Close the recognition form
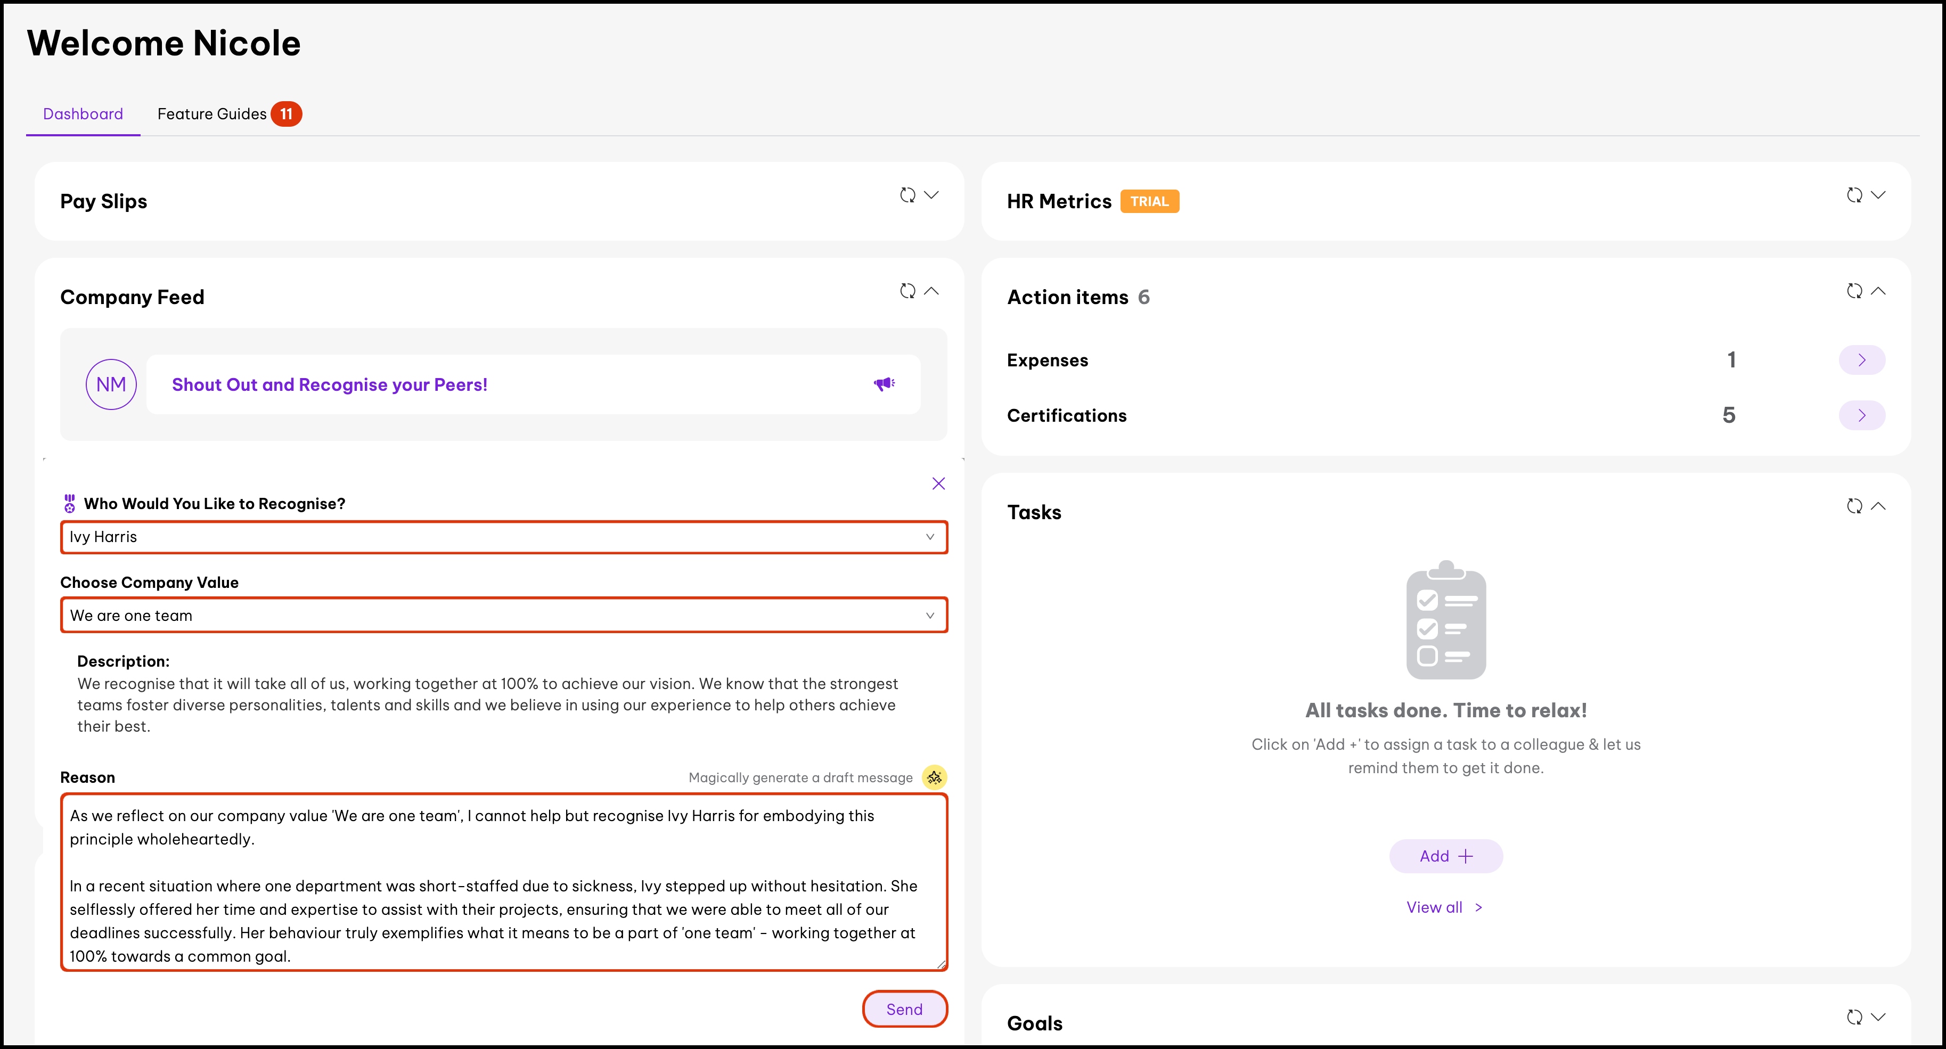This screenshot has width=1946, height=1049. point(938,483)
